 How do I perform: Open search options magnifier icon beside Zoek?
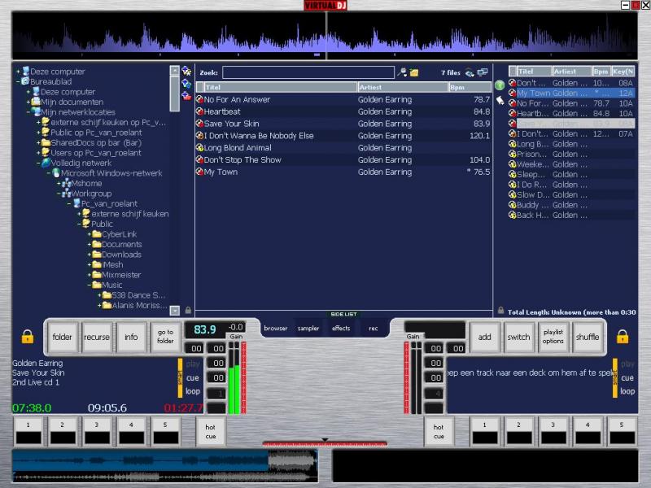coord(402,72)
